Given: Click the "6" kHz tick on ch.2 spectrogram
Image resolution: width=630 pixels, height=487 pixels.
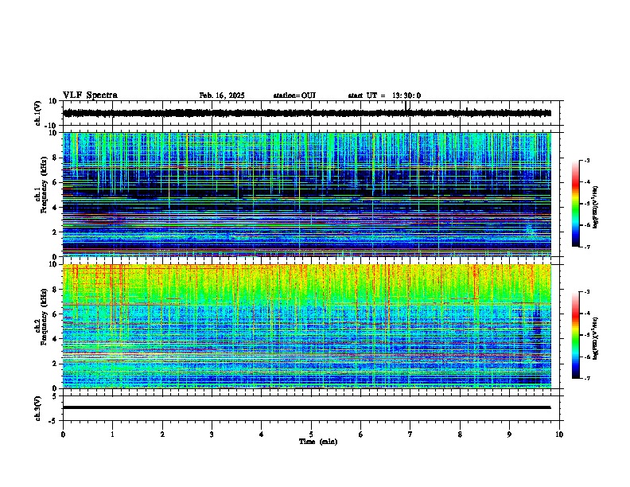Looking at the screenshot, I should [55, 314].
